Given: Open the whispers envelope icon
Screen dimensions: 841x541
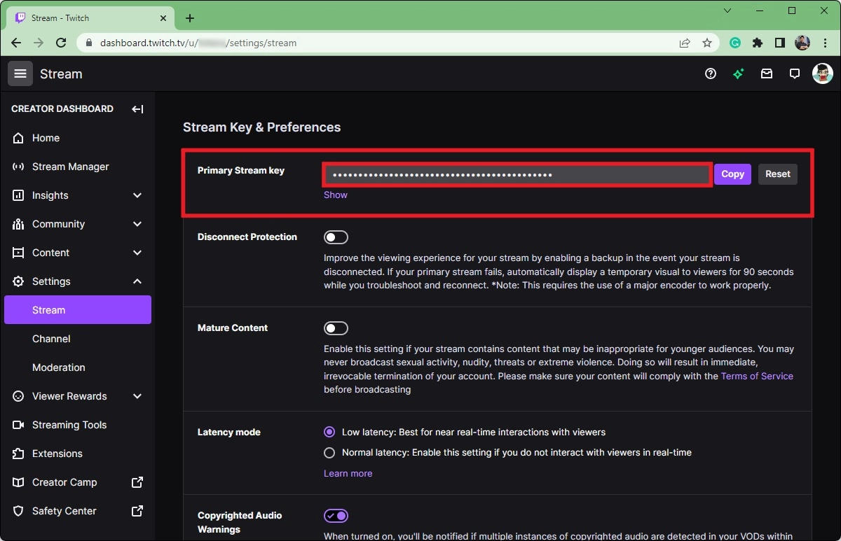Looking at the screenshot, I should click(766, 73).
